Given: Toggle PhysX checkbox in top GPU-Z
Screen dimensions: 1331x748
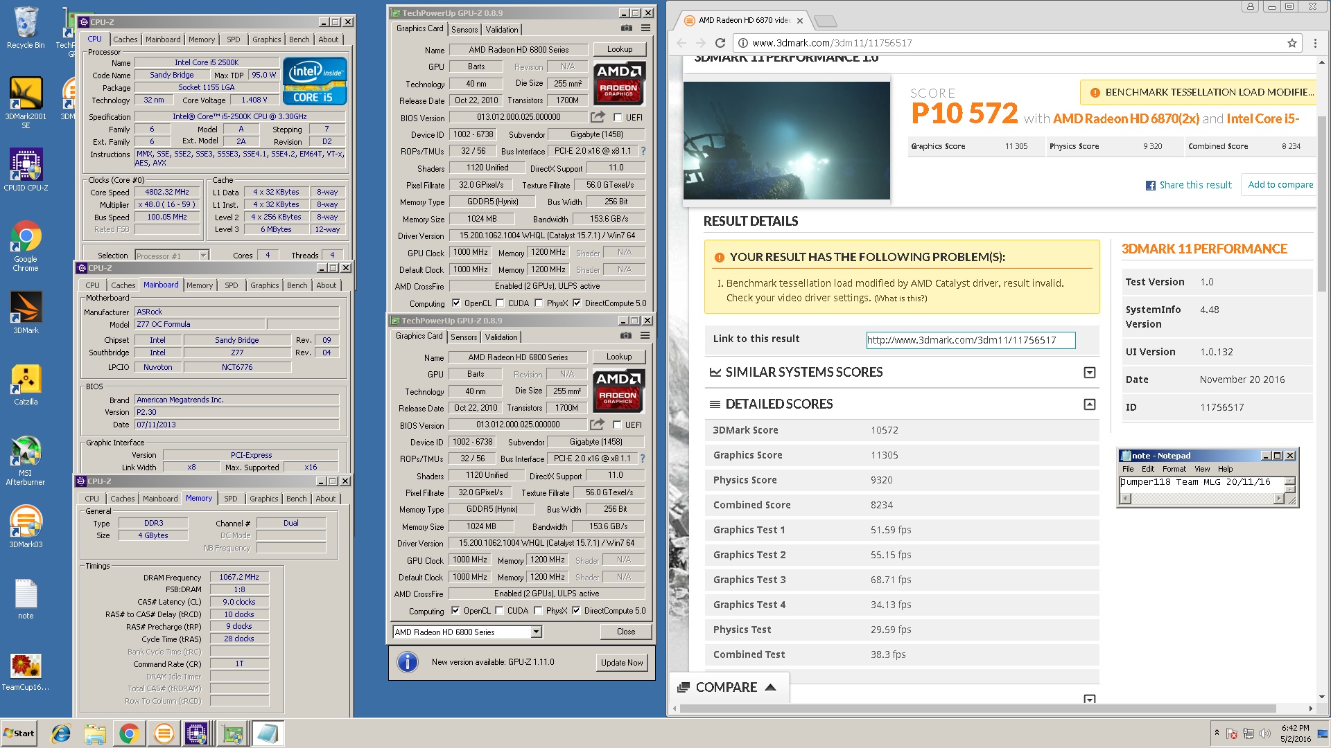Looking at the screenshot, I should pos(539,303).
